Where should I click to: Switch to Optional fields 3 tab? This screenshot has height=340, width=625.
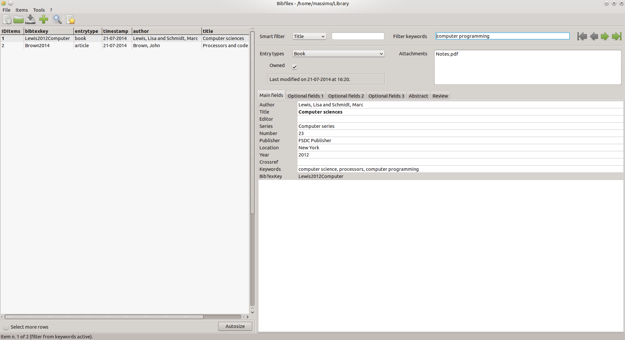pyautogui.click(x=386, y=96)
